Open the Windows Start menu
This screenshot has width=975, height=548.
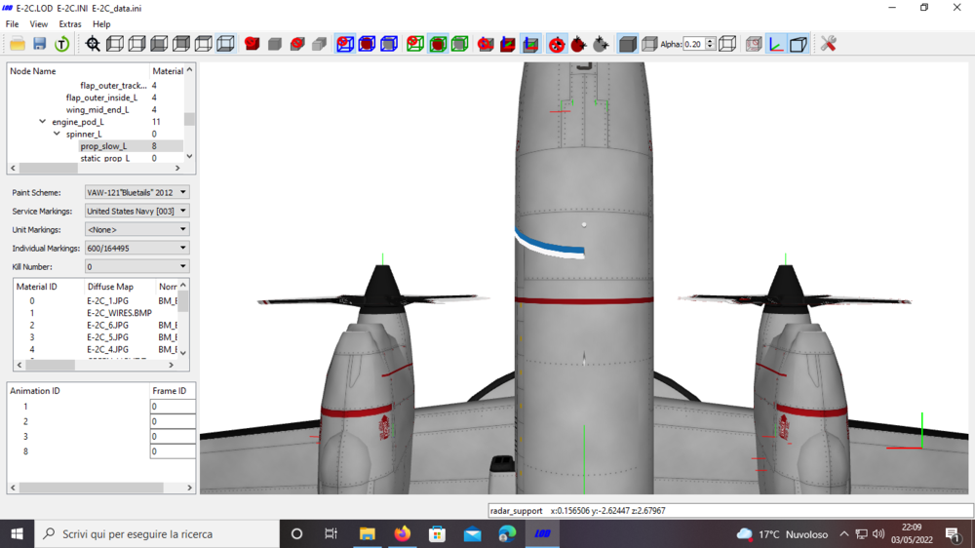coord(17,533)
